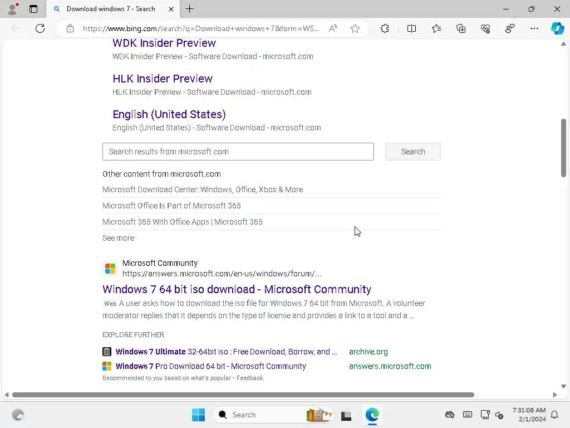Open the widgets icon on taskbar left

(18, 415)
